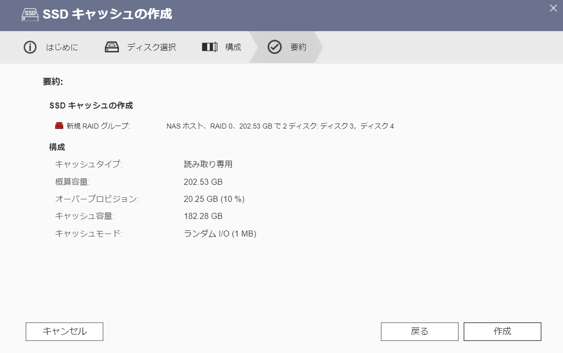Select the 要約 step label

point(298,47)
